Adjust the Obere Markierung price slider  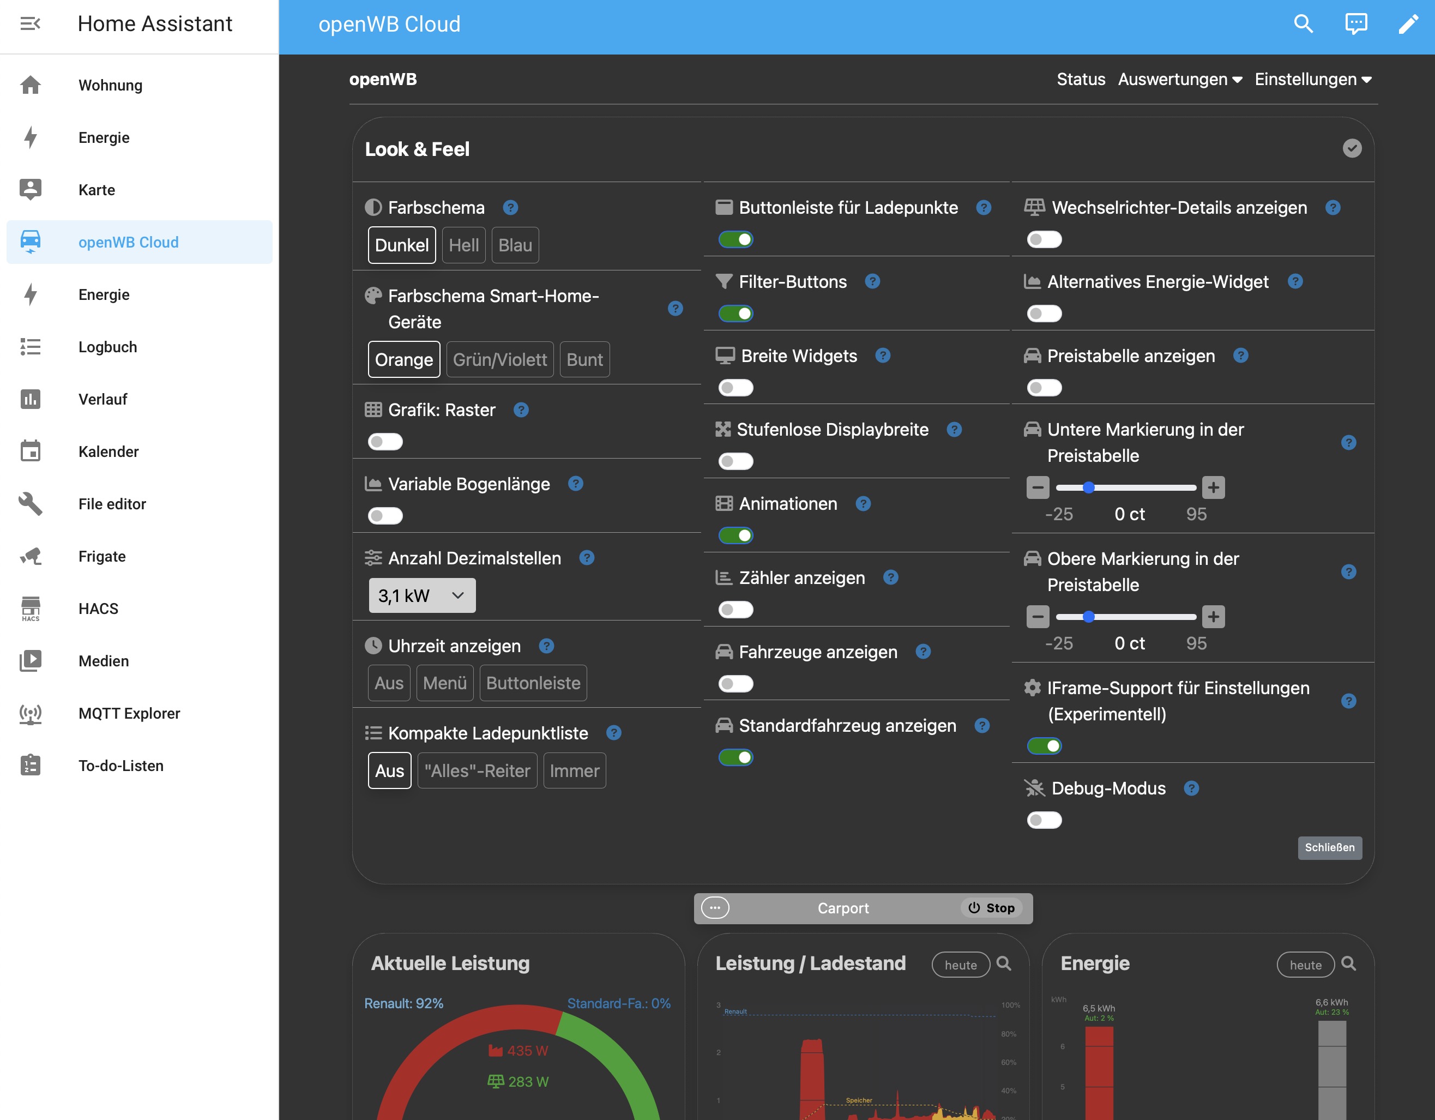point(1089,617)
